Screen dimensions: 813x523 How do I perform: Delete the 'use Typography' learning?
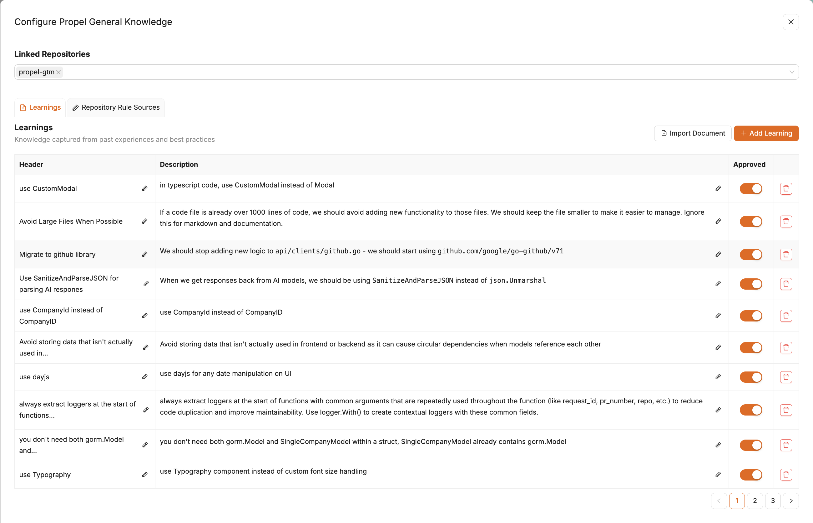[x=785, y=475]
